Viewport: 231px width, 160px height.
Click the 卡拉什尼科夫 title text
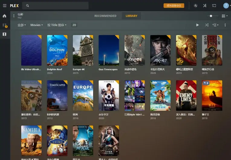tap(157, 69)
